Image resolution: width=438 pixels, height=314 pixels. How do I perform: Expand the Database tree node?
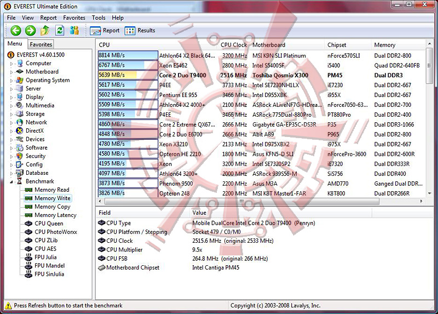pyautogui.click(x=11, y=173)
